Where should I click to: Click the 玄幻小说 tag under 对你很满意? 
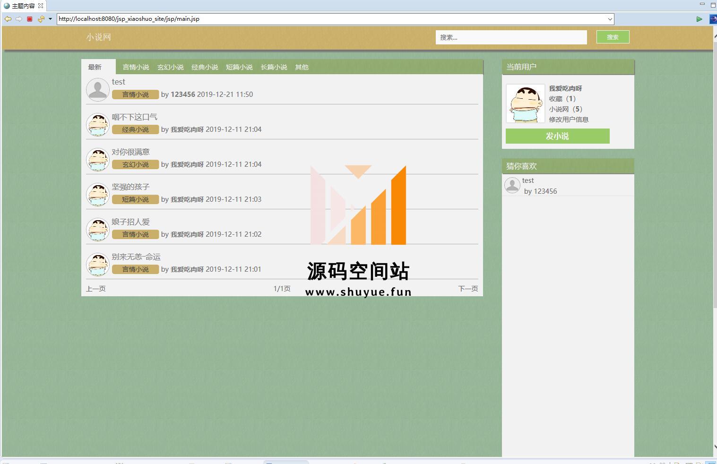pos(135,164)
